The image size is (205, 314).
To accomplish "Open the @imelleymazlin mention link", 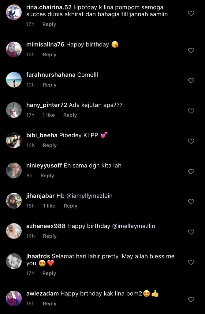I will (x=133, y=226).
